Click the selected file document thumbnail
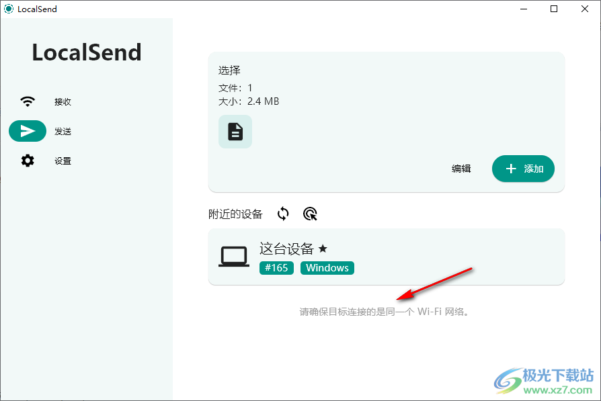601x401 pixels. (235, 132)
